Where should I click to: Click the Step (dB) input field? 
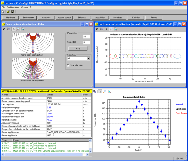86,42
